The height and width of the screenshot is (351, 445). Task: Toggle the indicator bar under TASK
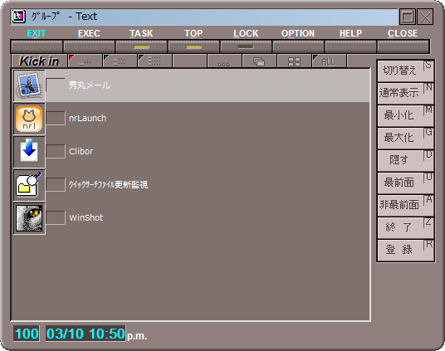pyautogui.click(x=141, y=46)
